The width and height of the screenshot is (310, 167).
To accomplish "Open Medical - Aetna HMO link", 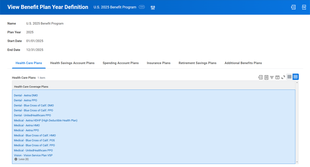I will tap(27, 125).
